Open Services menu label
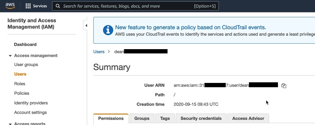This screenshot has height=125, width=315. point(40,6)
